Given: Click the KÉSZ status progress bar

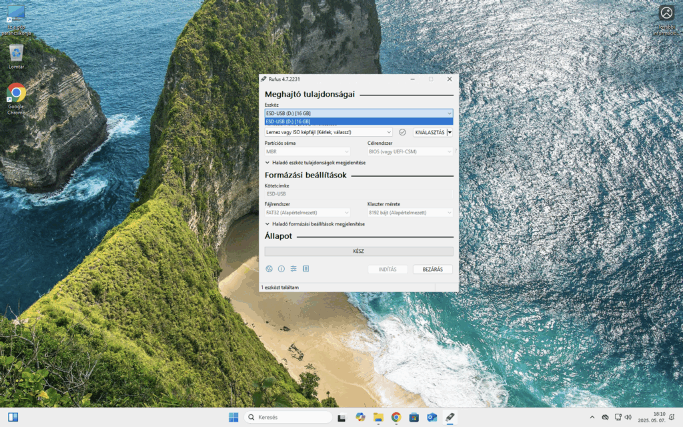Looking at the screenshot, I should 359,252.
